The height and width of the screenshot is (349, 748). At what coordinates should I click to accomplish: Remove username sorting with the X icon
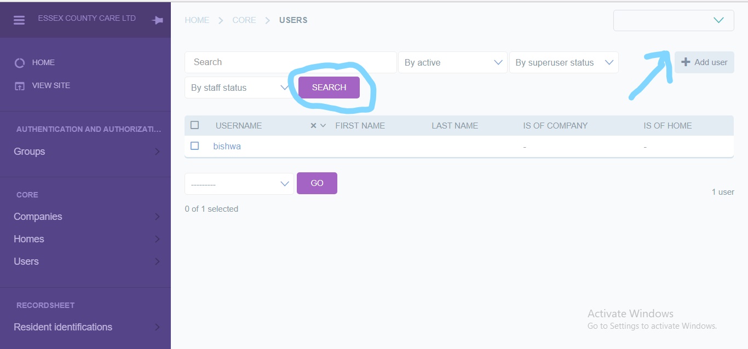(x=313, y=126)
